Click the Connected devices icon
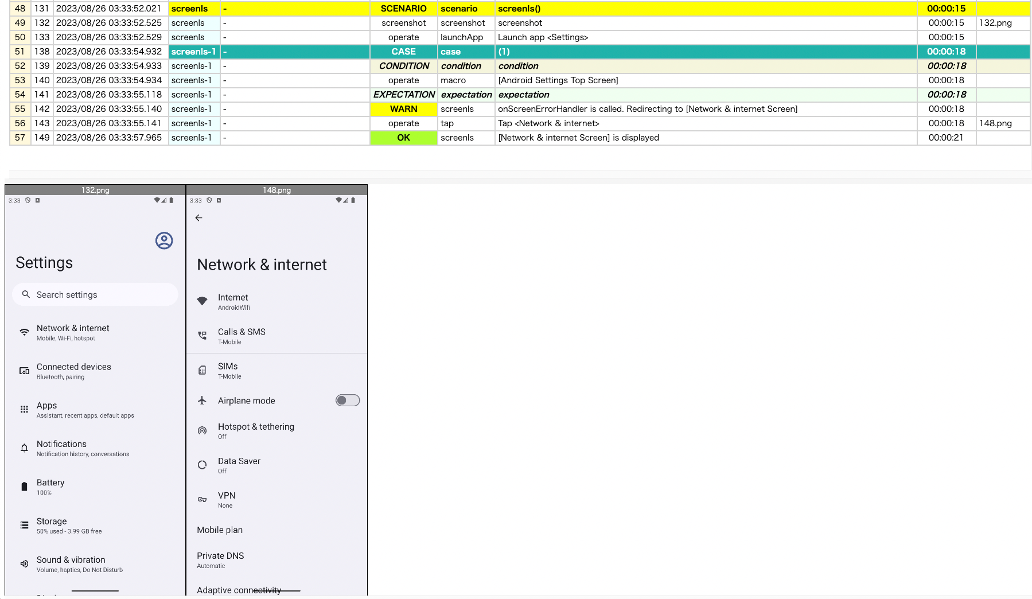Image resolution: width=1032 pixels, height=599 pixels. click(24, 371)
